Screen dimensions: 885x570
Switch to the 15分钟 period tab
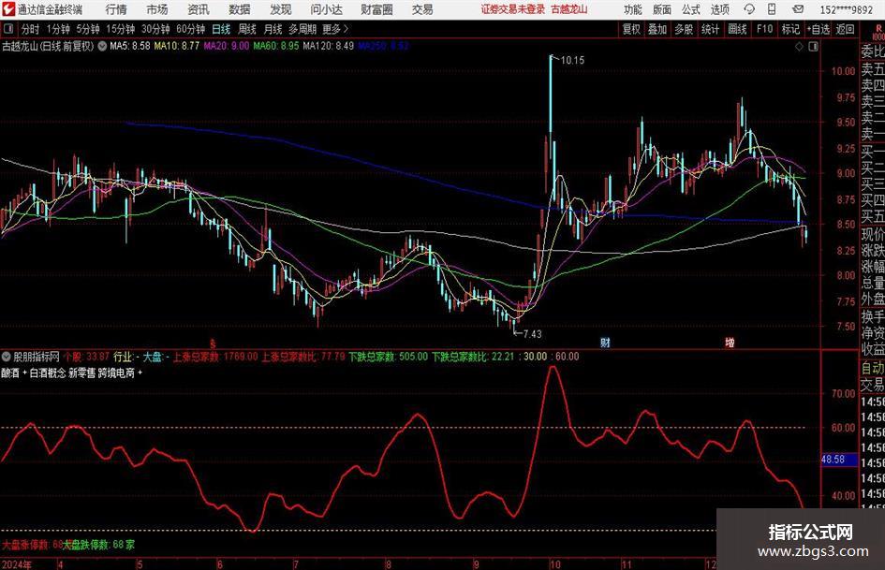120,29
